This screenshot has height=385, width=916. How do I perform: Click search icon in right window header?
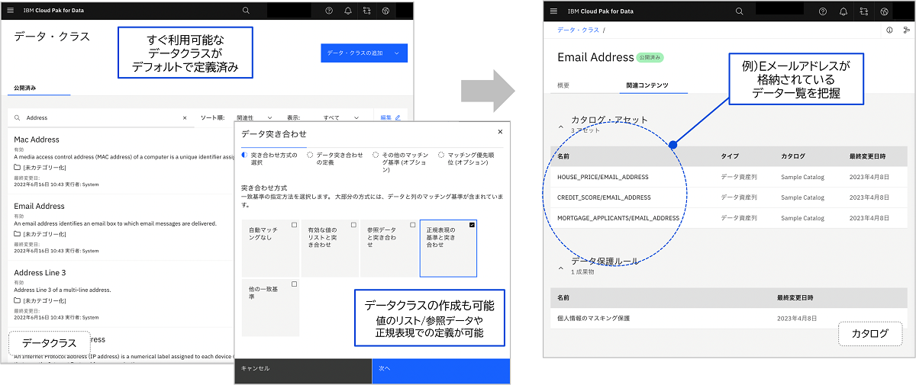[739, 11]
